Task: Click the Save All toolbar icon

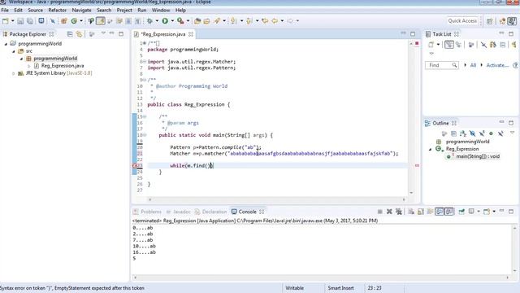Action: (x=30, y=21)
